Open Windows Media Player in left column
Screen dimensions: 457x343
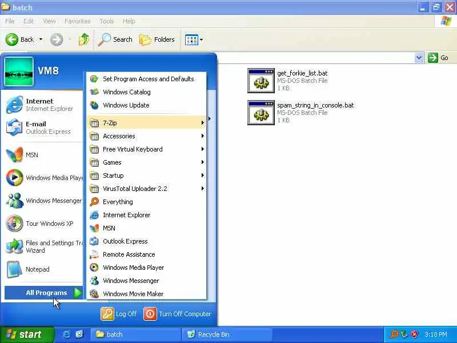pyautogui.click(x=44, y=177)
